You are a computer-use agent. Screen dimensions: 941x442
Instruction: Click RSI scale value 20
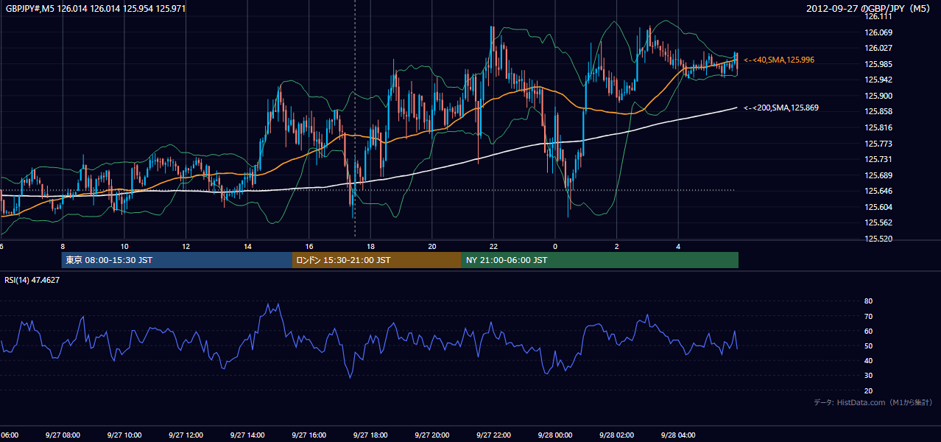pos(868,390)
